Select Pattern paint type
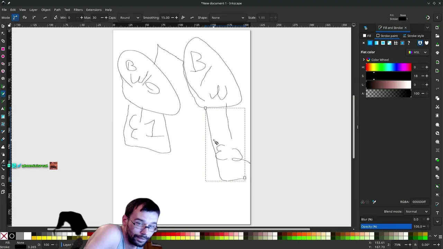The image size is (443, 249). pos(396,43)
